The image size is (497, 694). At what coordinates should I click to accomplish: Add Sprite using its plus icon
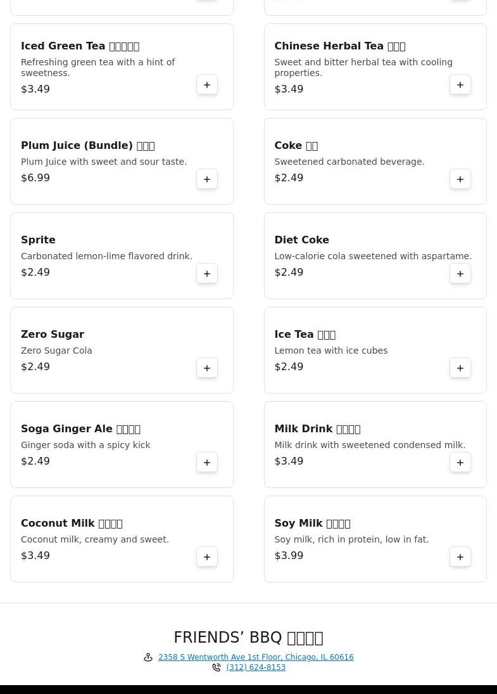point(207,274)
